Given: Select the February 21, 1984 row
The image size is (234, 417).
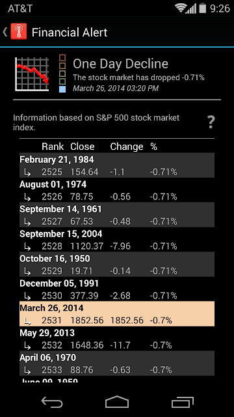Looking at the screenshot, I should click(x=117, y=165).
